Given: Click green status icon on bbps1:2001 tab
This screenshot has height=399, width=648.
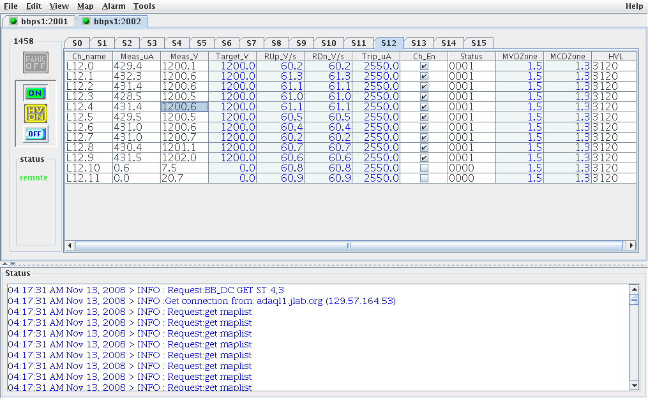Looking at the screenshot, I should 13,21.
